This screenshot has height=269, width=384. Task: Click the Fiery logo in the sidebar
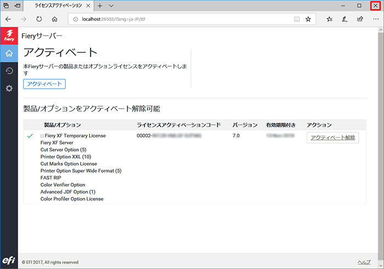9,36
